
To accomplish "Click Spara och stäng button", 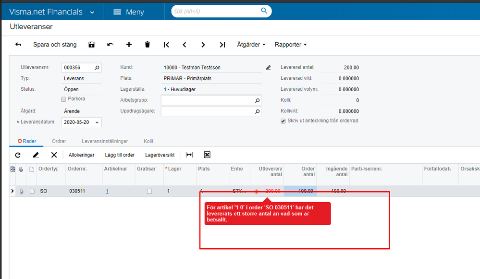I will [55, 45].
